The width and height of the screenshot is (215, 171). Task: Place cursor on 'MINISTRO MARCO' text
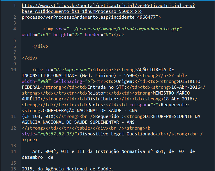pyautogui.click(x=171, y=93)
